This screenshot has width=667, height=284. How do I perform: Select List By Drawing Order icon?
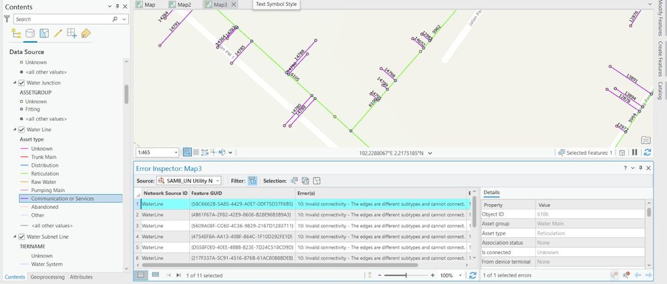16,33
